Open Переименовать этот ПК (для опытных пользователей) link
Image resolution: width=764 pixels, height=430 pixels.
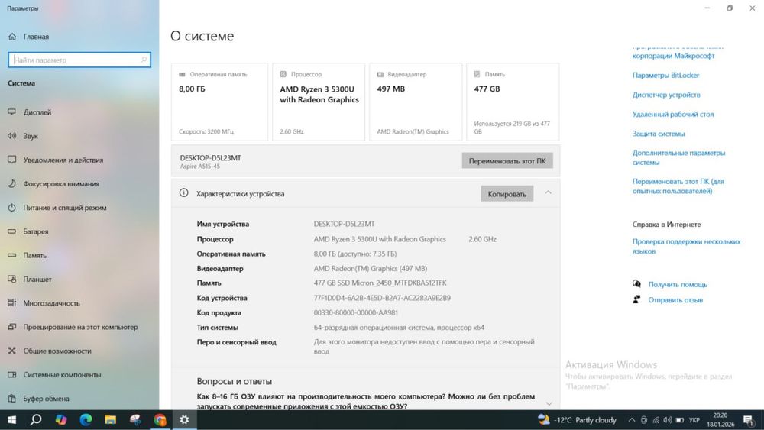tap(678, 186)
